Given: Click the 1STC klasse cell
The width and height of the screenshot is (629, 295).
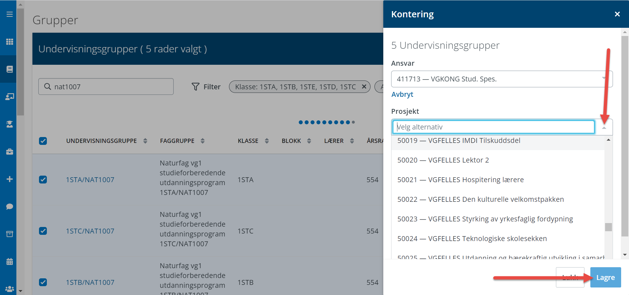Looking at the screenshot, I should (245, 231).
